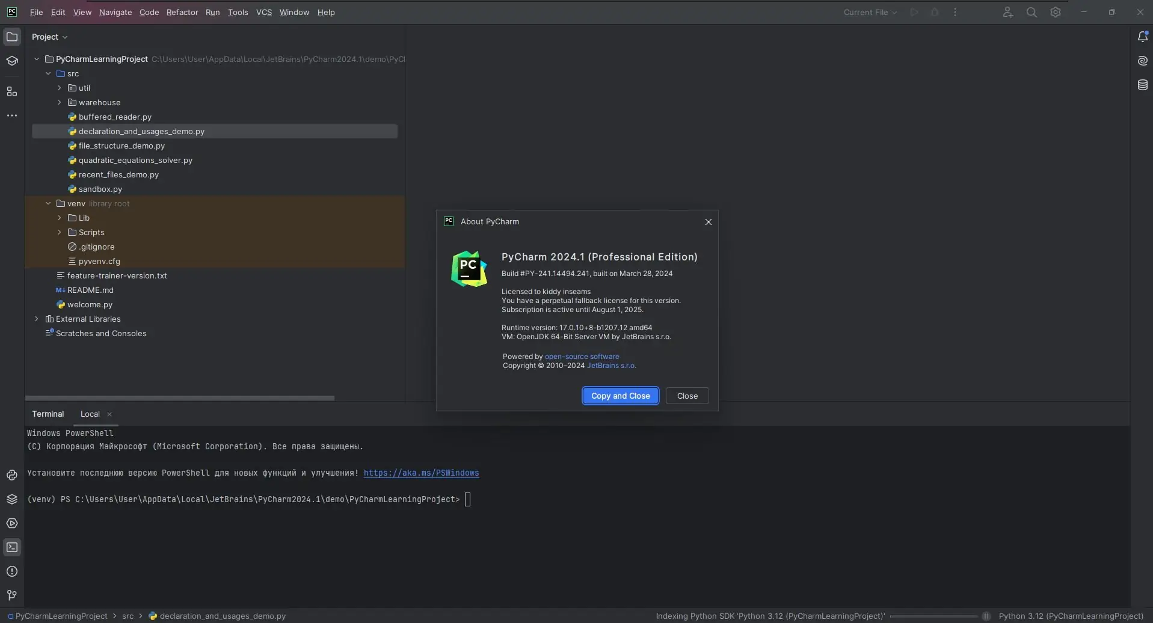This screenshot has width=1153, height=623.
Task: Expand the Scripts folder
Action: pos(60,232)
